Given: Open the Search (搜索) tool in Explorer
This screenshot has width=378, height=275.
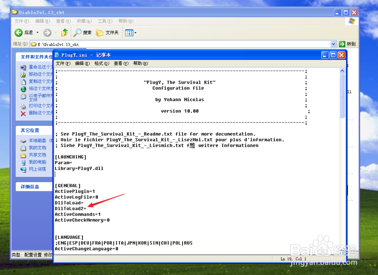Looking at the screenshot, I should pos(82,32).
